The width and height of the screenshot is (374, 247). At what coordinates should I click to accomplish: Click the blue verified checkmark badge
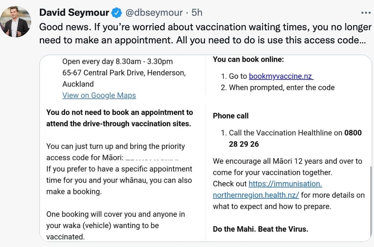click(x=116, y=13)
